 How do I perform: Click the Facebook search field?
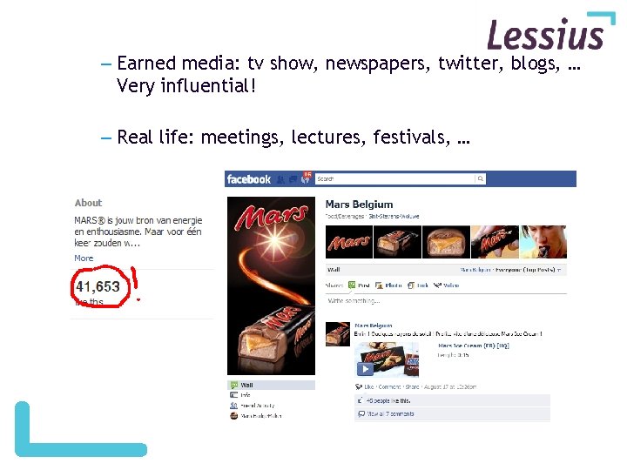(x=395, y=178)
